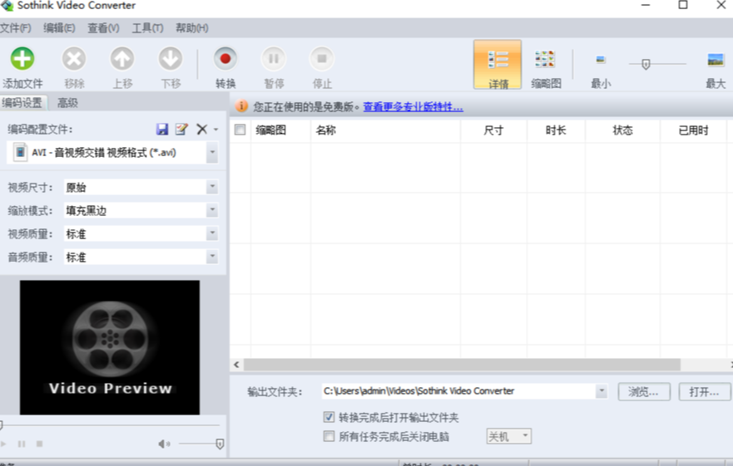Enable shut down computer after all tasks
Screen dimensions: 733x466
pos(329,436)
